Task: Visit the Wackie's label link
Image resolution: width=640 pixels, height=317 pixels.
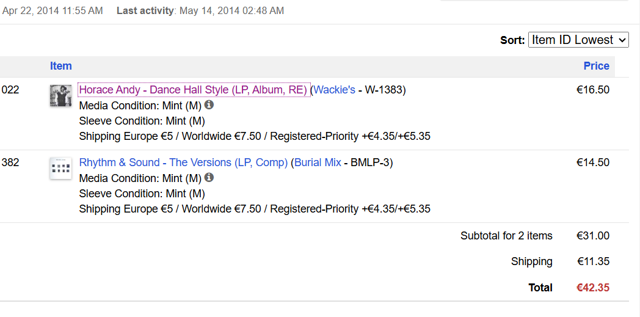Action: [334, 90]
